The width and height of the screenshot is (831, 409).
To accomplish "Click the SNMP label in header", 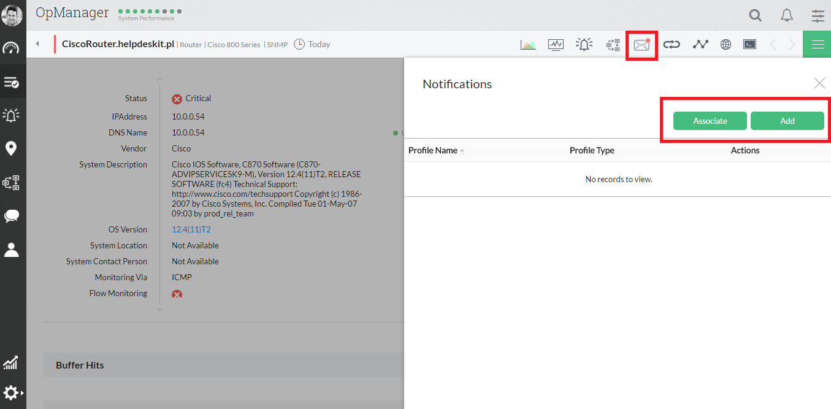I will click(x=277, y=45).
